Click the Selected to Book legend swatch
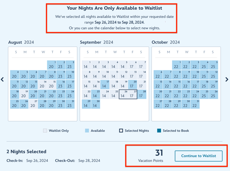The image size is (230, 171). pyautogui.click(x=159, y=131)
